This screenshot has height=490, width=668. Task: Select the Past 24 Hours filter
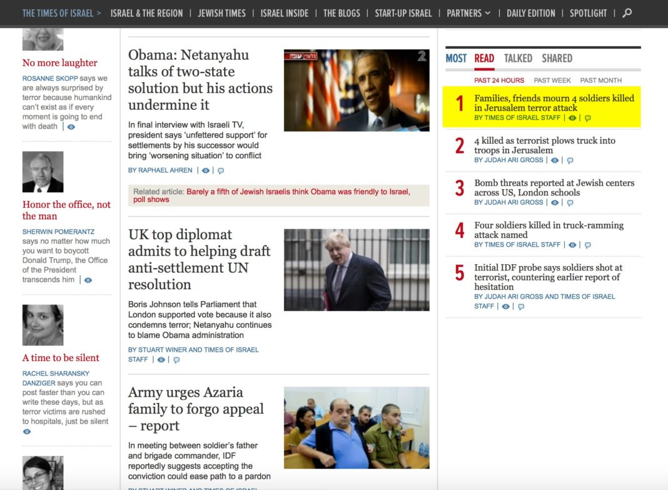(x=499, y=81)
